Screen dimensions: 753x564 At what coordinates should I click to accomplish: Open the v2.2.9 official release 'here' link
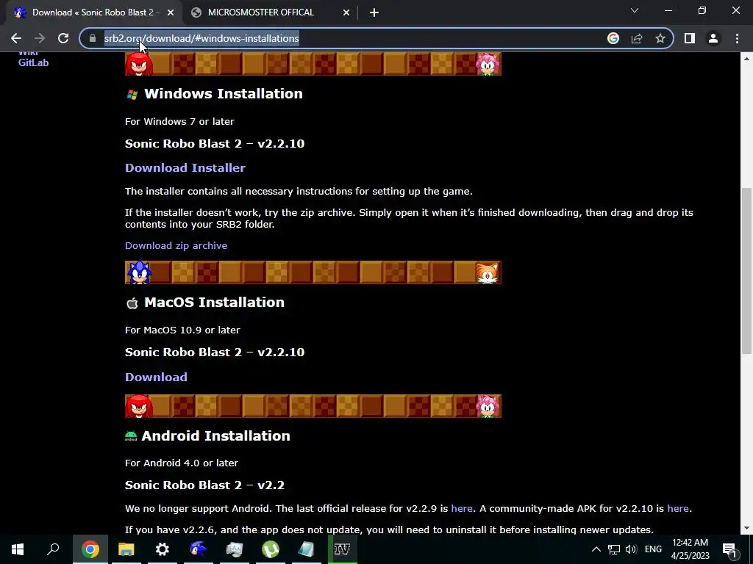tap(462, 508)
